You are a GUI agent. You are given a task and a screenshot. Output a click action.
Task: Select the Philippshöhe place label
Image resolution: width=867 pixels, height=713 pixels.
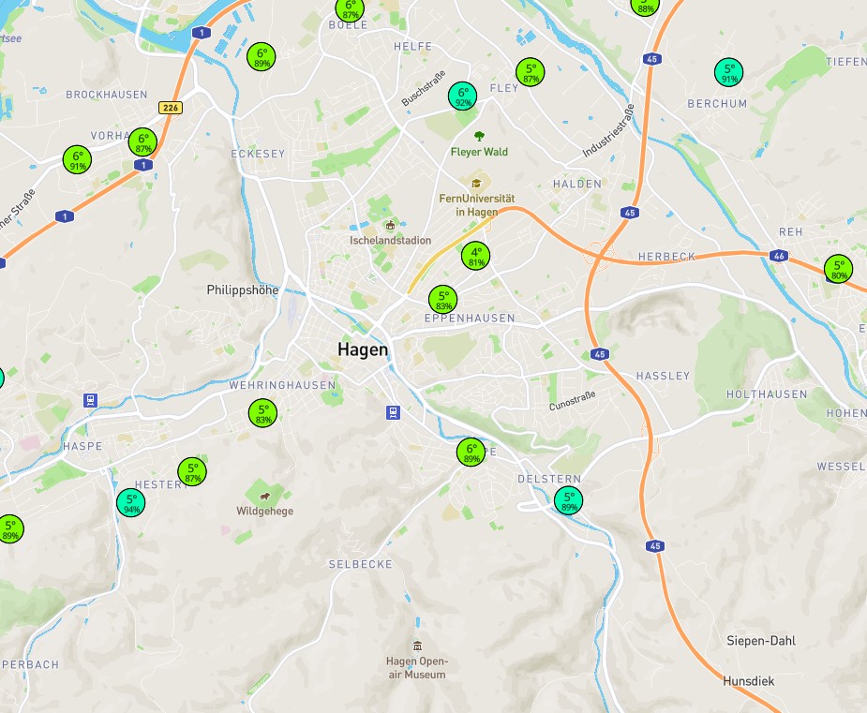coord(243,290)
